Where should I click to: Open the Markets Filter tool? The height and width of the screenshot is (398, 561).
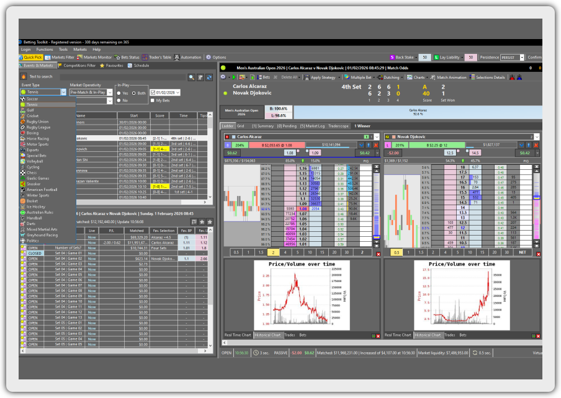click(x=60, y=57)
